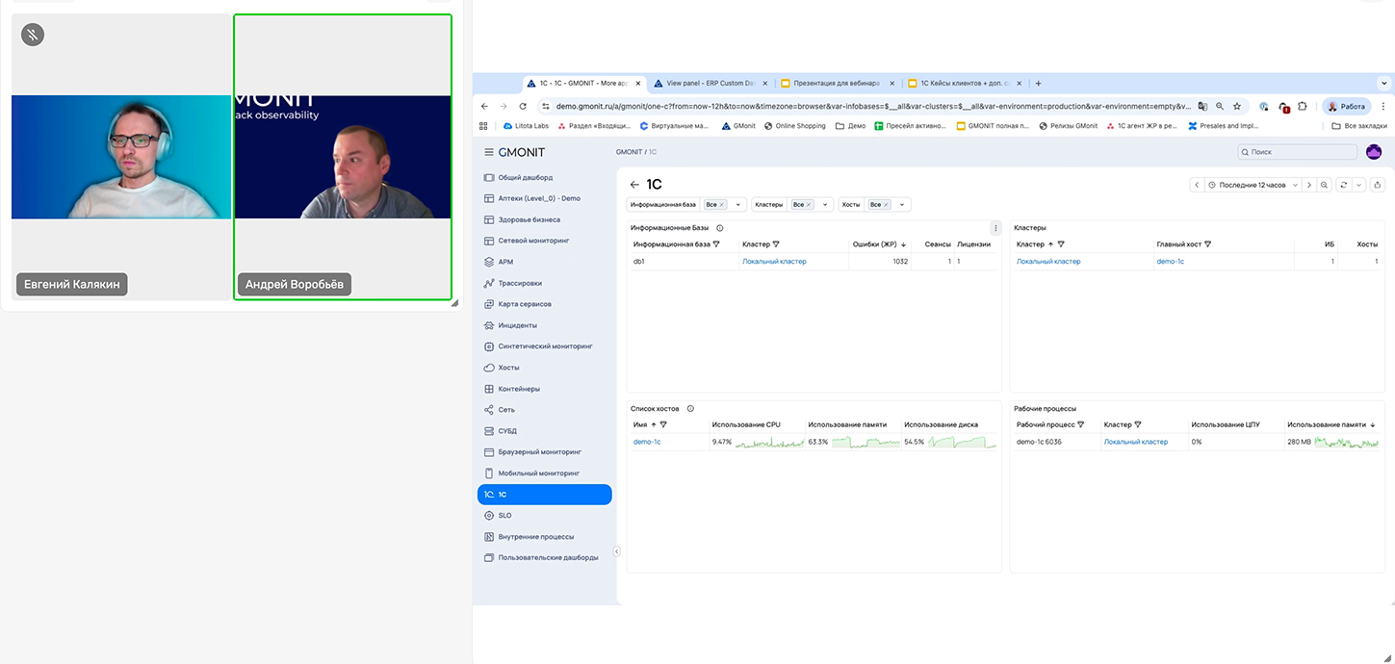Expand the Информационная база filter dropdown
Screen dimensions: 1395x664
(738, 205)
